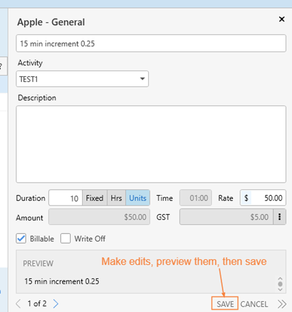Screen dimensions: 292x312
Task: Select Units duration mode
Action: click(x=138, y=198)
